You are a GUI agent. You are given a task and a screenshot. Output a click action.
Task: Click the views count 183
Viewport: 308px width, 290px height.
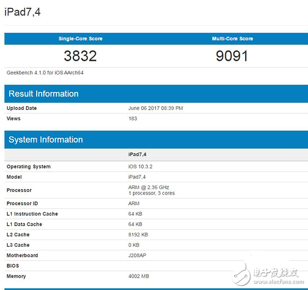coord(133,118)
